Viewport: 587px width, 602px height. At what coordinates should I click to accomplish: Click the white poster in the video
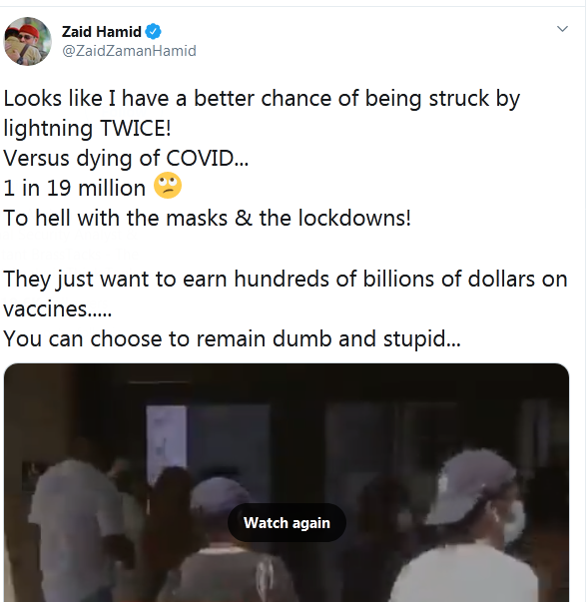167,441
